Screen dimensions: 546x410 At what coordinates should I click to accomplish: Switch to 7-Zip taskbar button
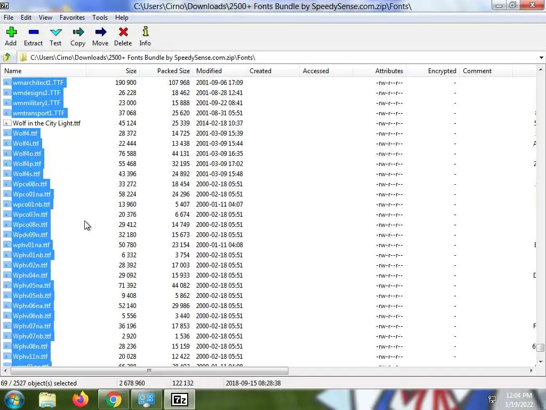pyautogui.click(x=180, y=399)
